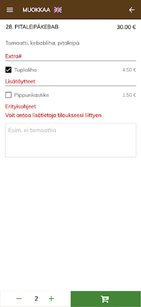Tap the quantity number 2
The image size is (141, 307).
coord(36,298)
